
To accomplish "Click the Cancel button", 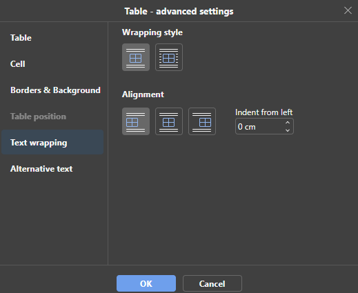I will pos(212,283).
